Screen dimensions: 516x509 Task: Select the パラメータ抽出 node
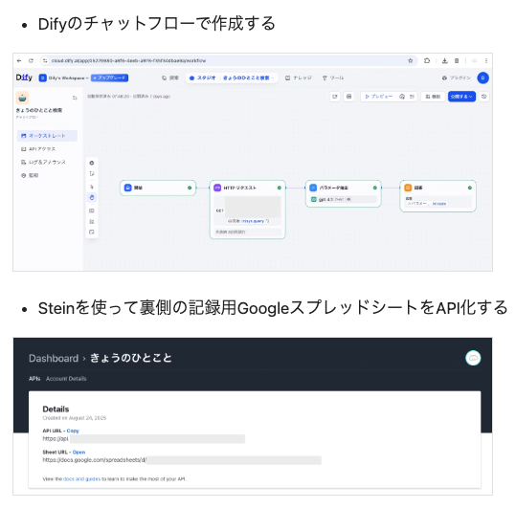pyautogui.click(x=344, y=193)
